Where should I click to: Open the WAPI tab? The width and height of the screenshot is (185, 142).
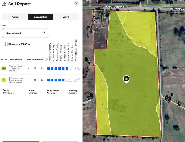point(66,17)
